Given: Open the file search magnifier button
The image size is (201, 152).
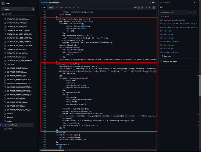Looking at the screenshot, I should coord(32,9).
